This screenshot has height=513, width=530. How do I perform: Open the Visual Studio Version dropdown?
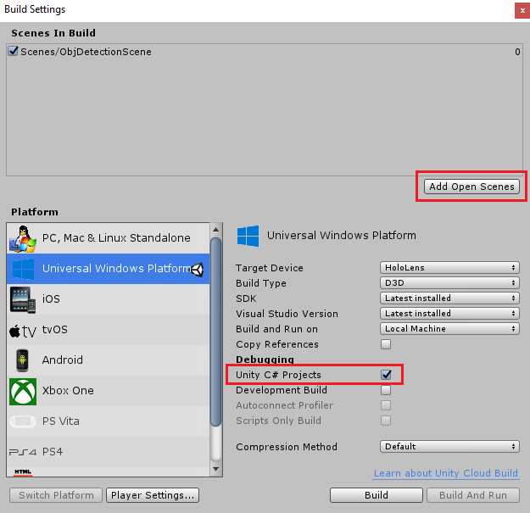449,313
